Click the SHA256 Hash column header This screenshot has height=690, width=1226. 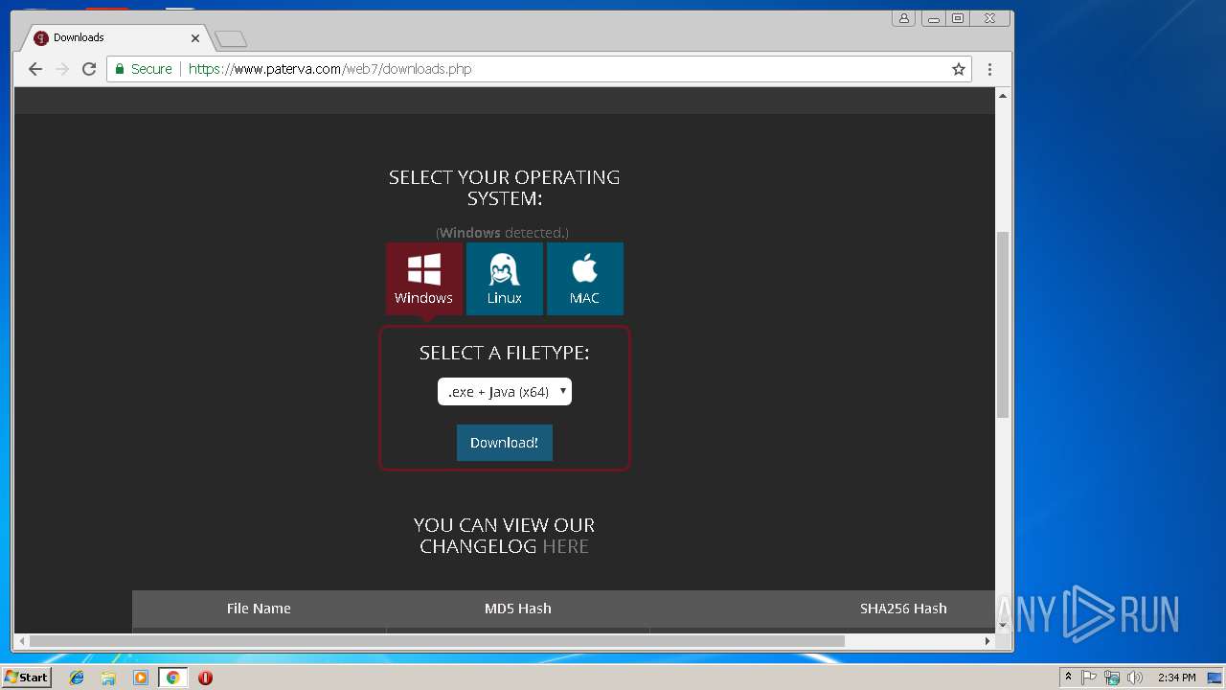(903, 609)
